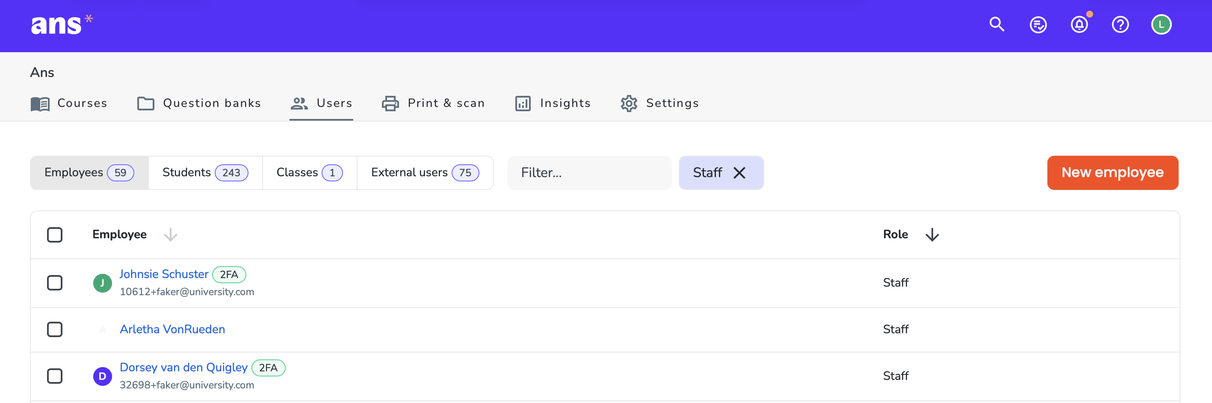Click the Users people icon

[x=299, y=104]
